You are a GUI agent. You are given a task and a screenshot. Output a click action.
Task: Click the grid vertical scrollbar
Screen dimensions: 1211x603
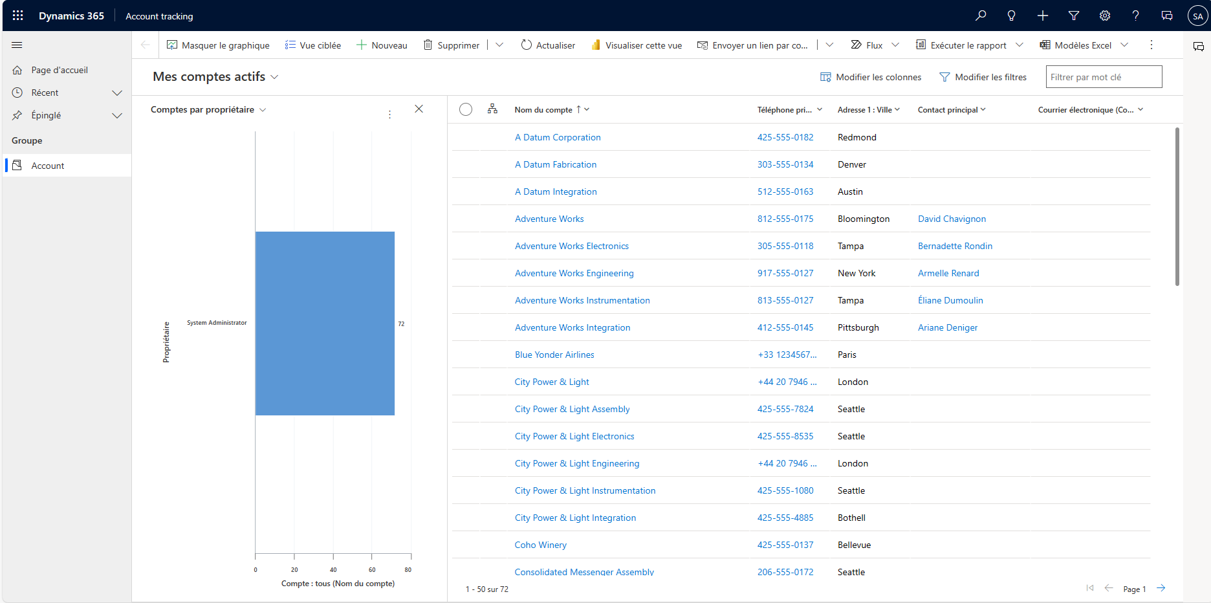(x=1177, y=207)
